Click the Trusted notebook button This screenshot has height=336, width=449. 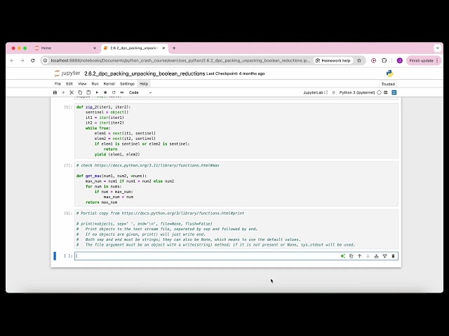tap(388, 84)
